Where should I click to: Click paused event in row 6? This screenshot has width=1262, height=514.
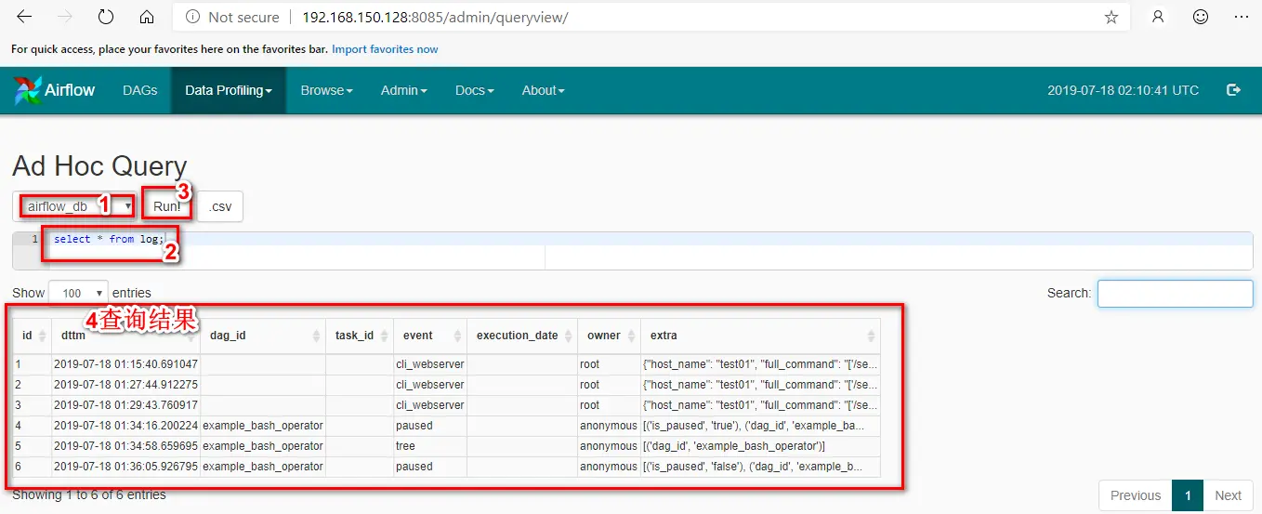click(x=430, y=467)
